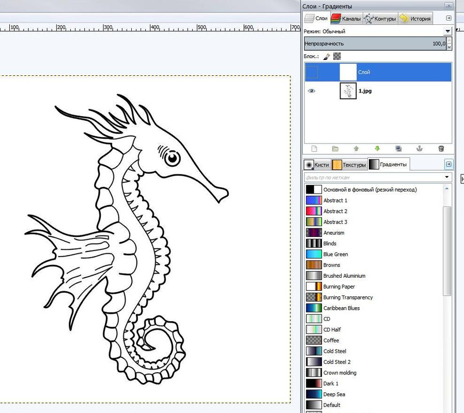Choose the Deep Sea gradient

pyautogui.click(x=374, y=394)
